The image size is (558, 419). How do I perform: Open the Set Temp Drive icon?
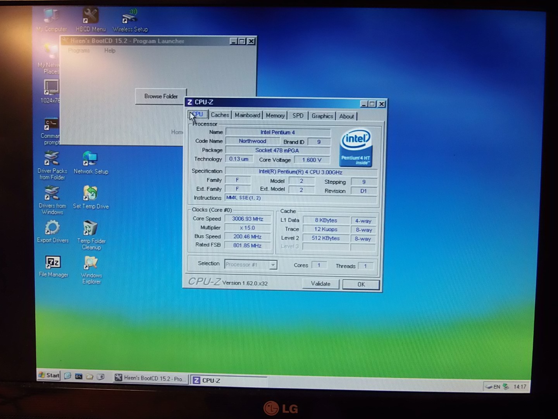coord(91,198)
